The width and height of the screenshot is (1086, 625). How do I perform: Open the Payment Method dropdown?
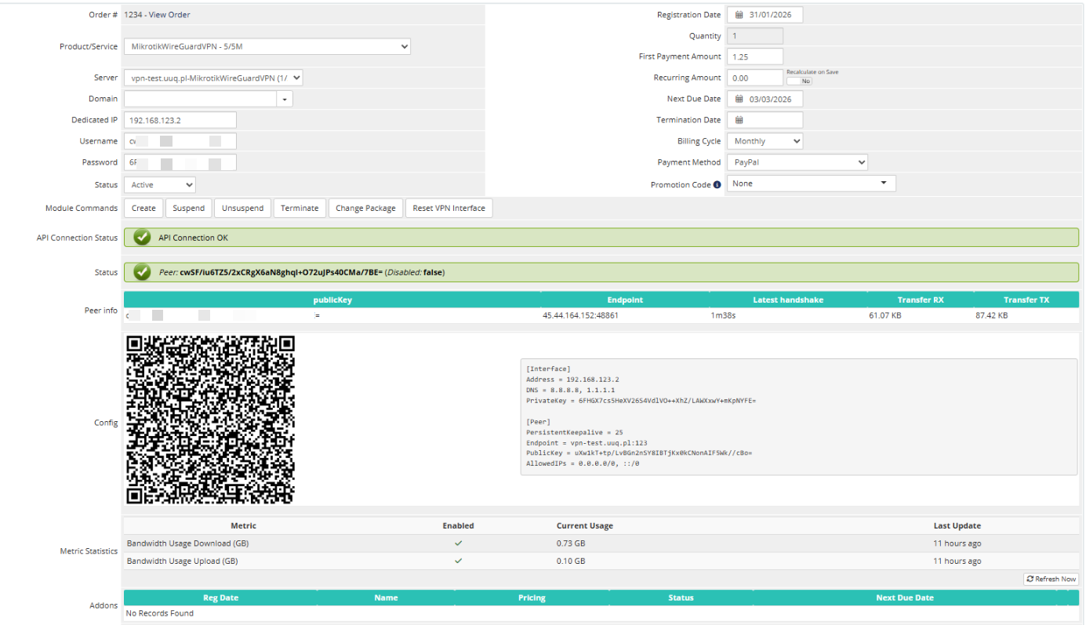pyautogui.click(x=797, y=162)
